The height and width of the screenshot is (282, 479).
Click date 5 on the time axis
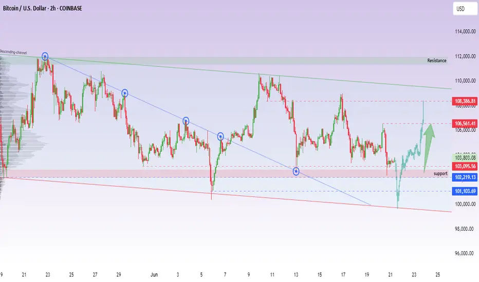(201, 275)
